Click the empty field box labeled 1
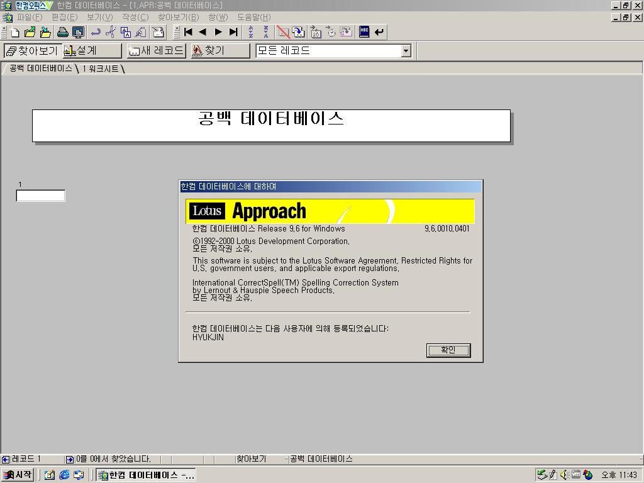Screen dimensions: 644x483 40,196
